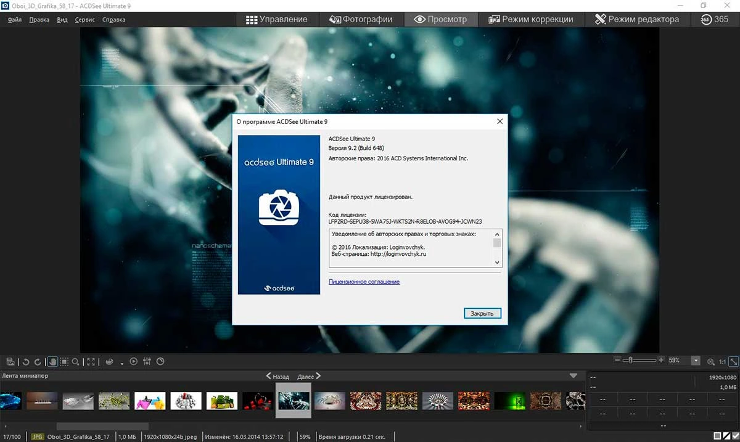Screen dimensions: 740x442
Task: Select the highlighted DNA thumbnail
Action: pyautogui.click(x=294, y=401)
